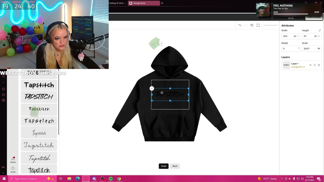
Task: Click the FEEL NOTHING song title
Action: pos(283,6)
